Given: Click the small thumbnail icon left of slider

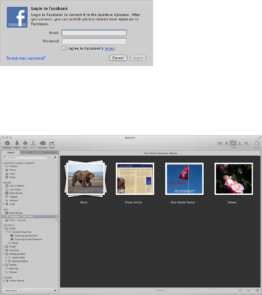Looking at the screenshot, I should coord(240,290).
